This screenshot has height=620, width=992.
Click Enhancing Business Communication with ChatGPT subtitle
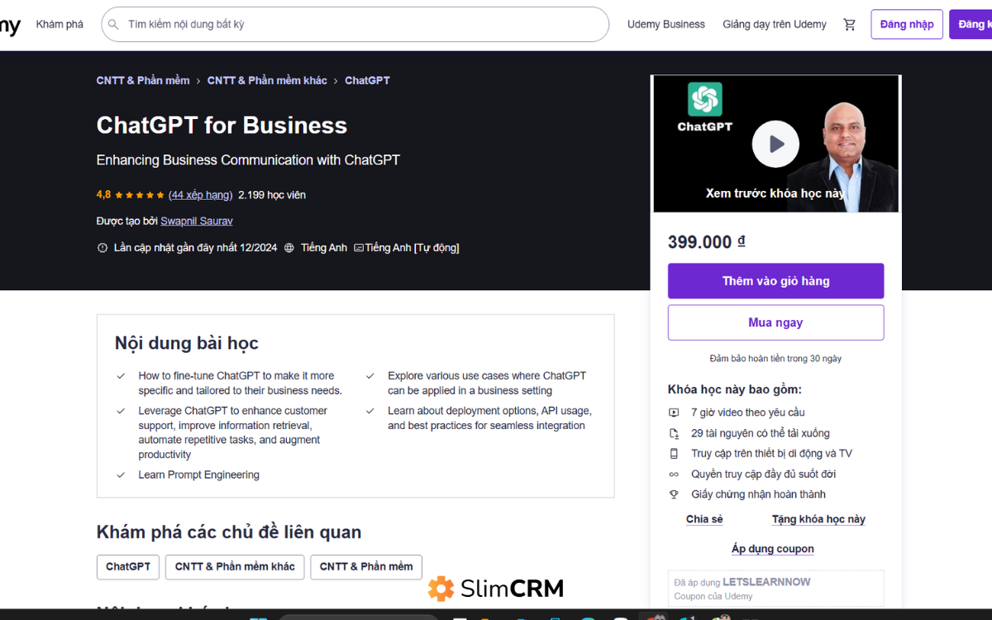248,160
